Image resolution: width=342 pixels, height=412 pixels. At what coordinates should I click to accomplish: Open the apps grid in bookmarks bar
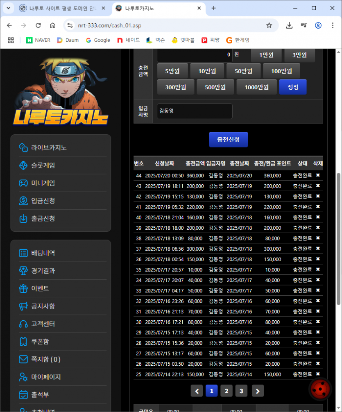click(11, 40)
